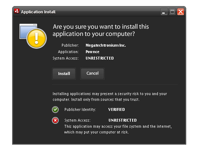The image size is (198, 155).
Task: Click the yellow warning exclamation icon
Action: pos(37,38)
